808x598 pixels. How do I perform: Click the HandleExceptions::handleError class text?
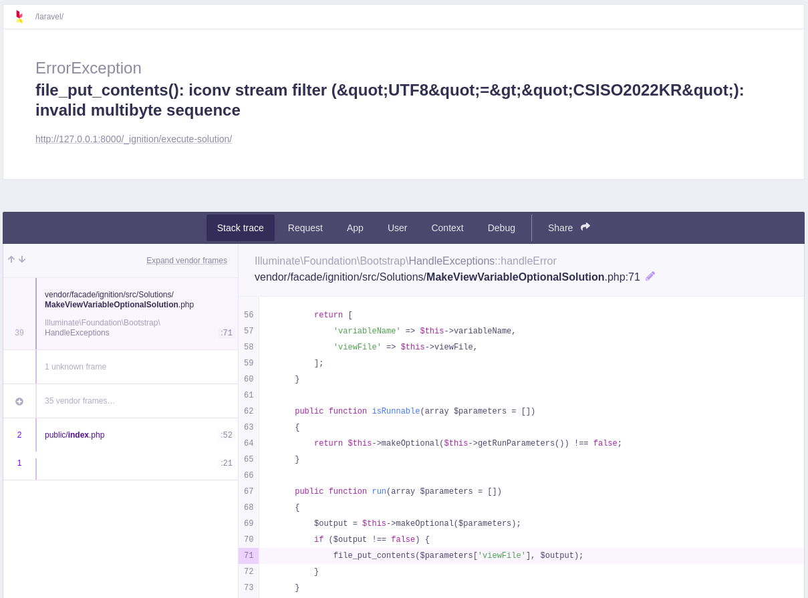(406, 261)
